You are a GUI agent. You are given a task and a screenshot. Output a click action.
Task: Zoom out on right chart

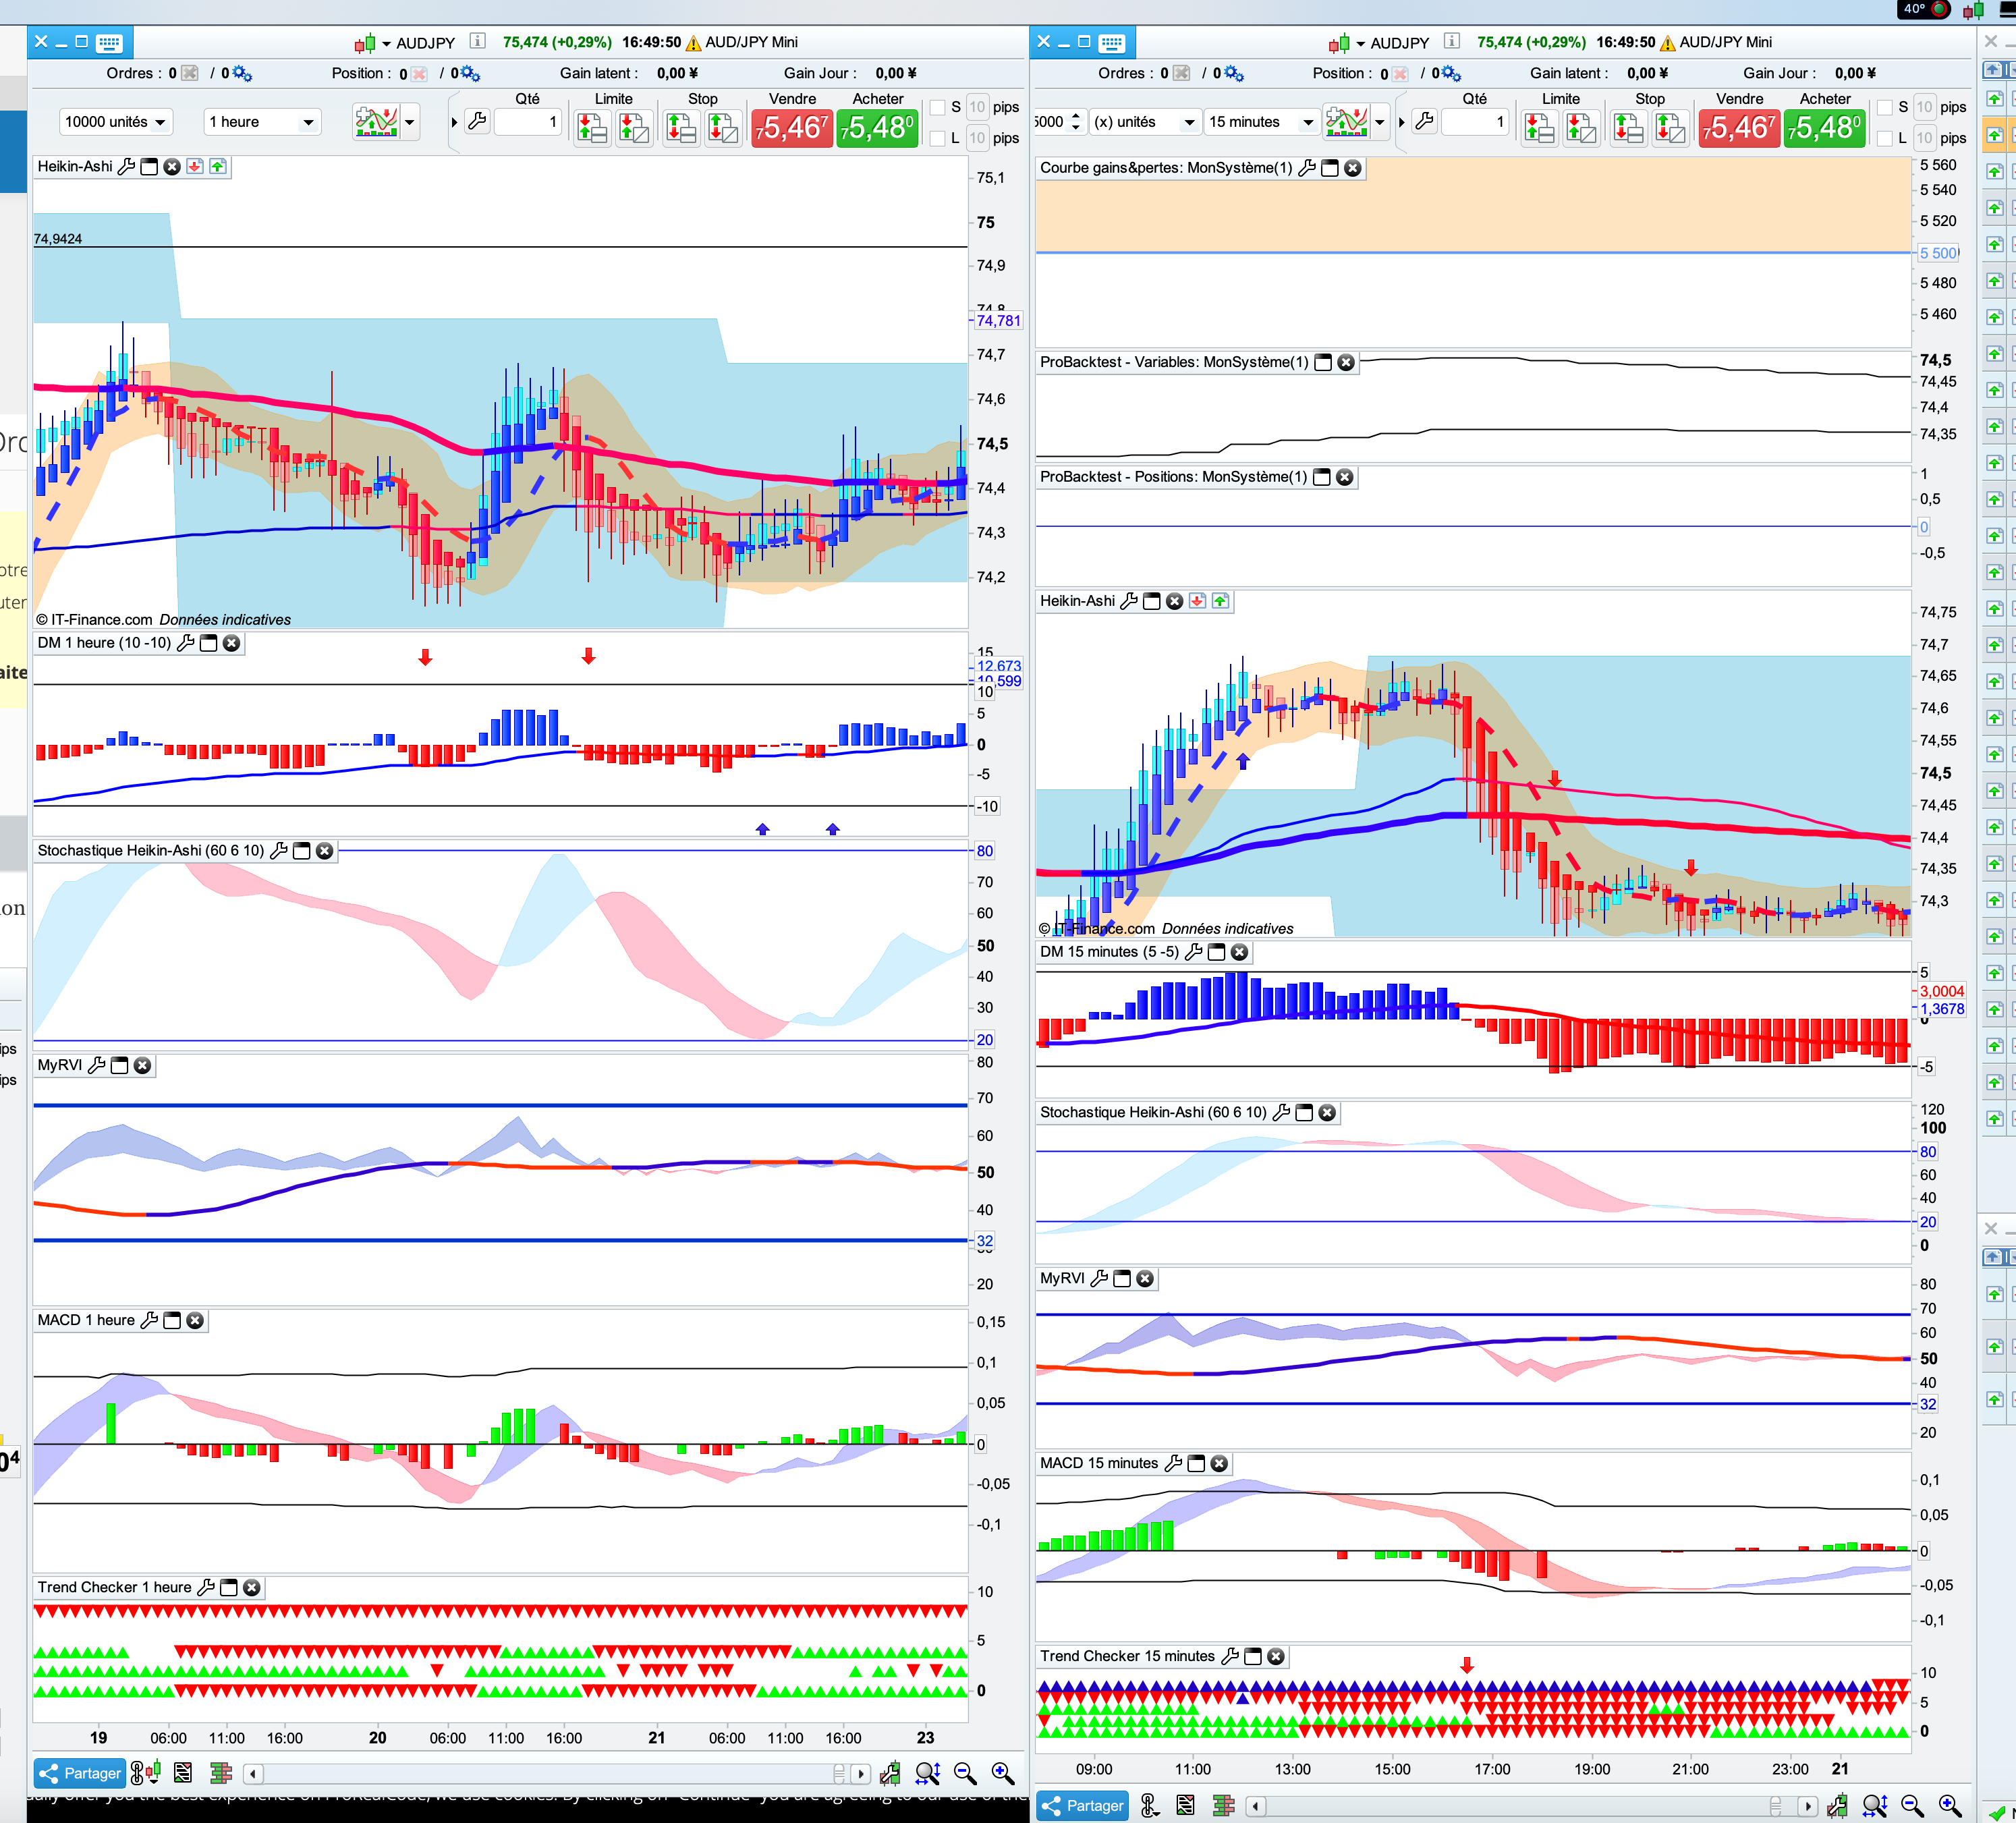coord(1912,1805)
